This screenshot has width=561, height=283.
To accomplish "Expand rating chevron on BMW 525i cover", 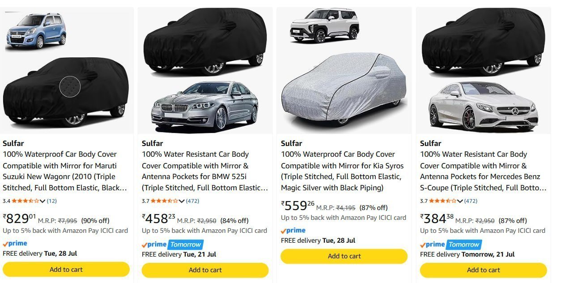I will pos(182,201).
